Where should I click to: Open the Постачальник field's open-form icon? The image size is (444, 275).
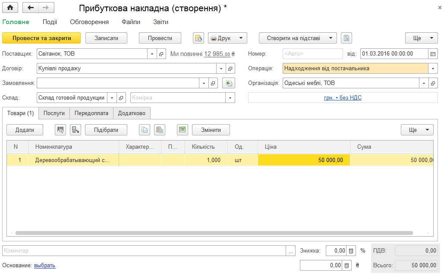point(161,54)
